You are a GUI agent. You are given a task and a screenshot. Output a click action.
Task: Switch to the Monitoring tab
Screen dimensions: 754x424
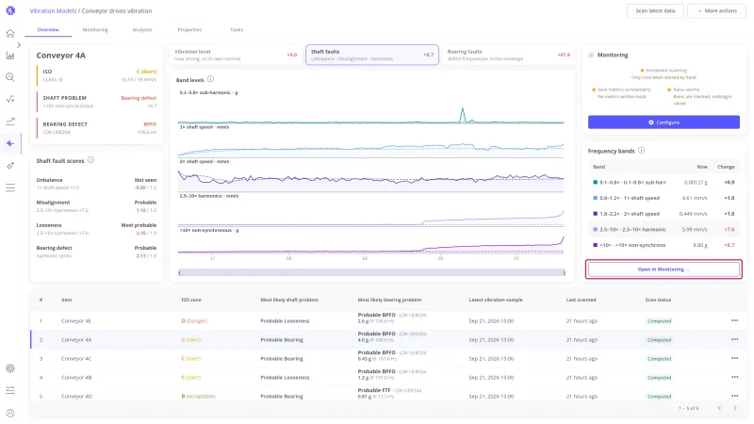point(95,30)
